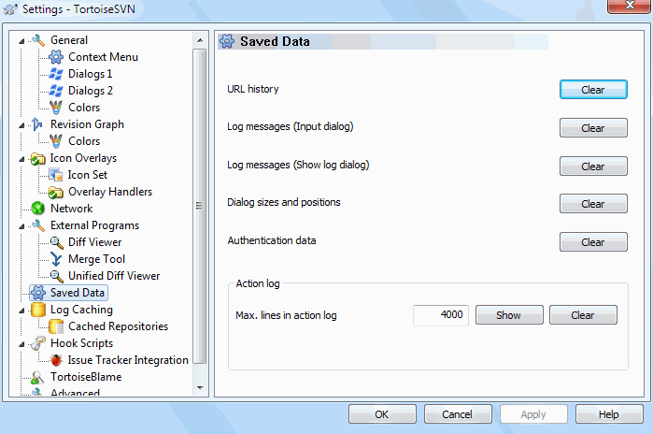
Task: Collapse the General tree node
Action: click(x=21, y=41)
